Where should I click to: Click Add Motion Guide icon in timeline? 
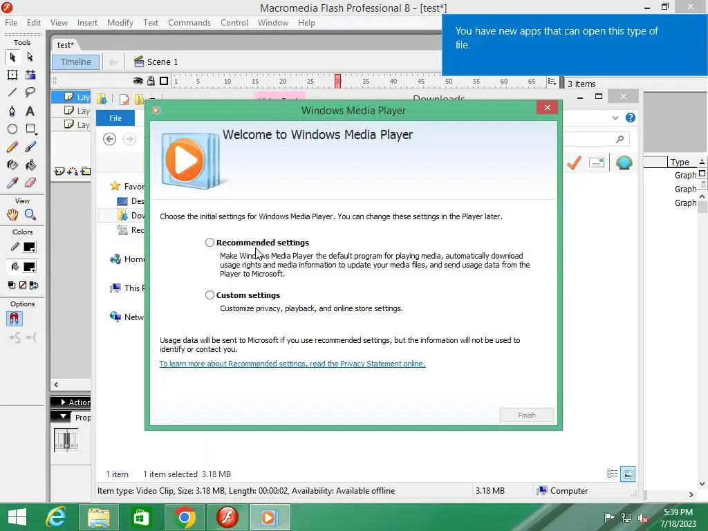click(72, 171)
